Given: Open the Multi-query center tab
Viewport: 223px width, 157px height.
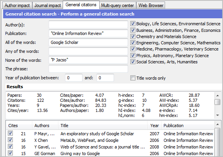Looking at the screenshot, I should click(118, 5).
